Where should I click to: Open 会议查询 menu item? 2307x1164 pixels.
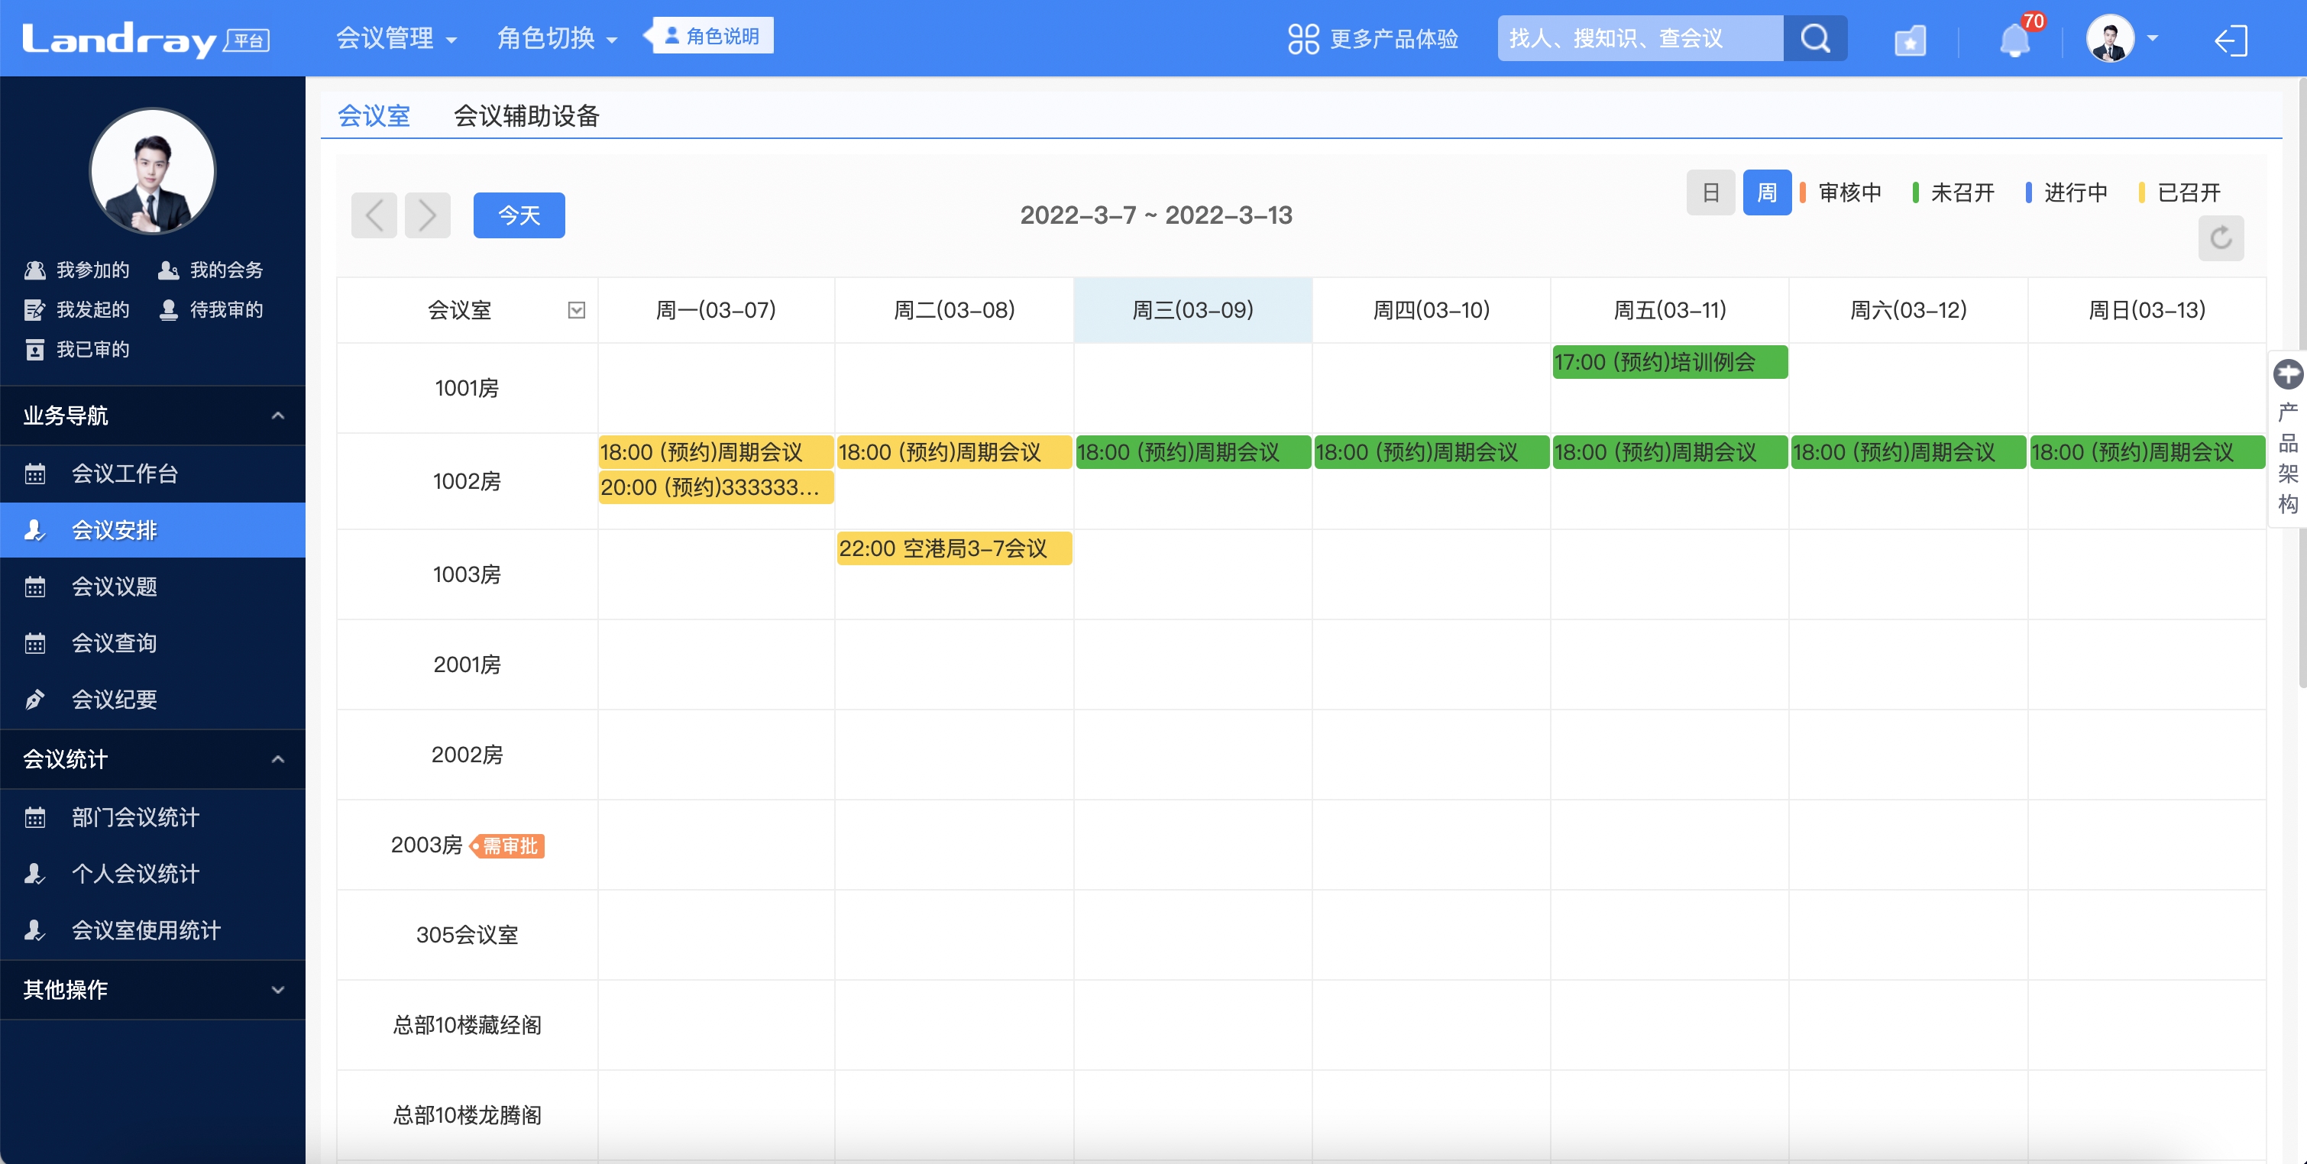coord(152,643)
